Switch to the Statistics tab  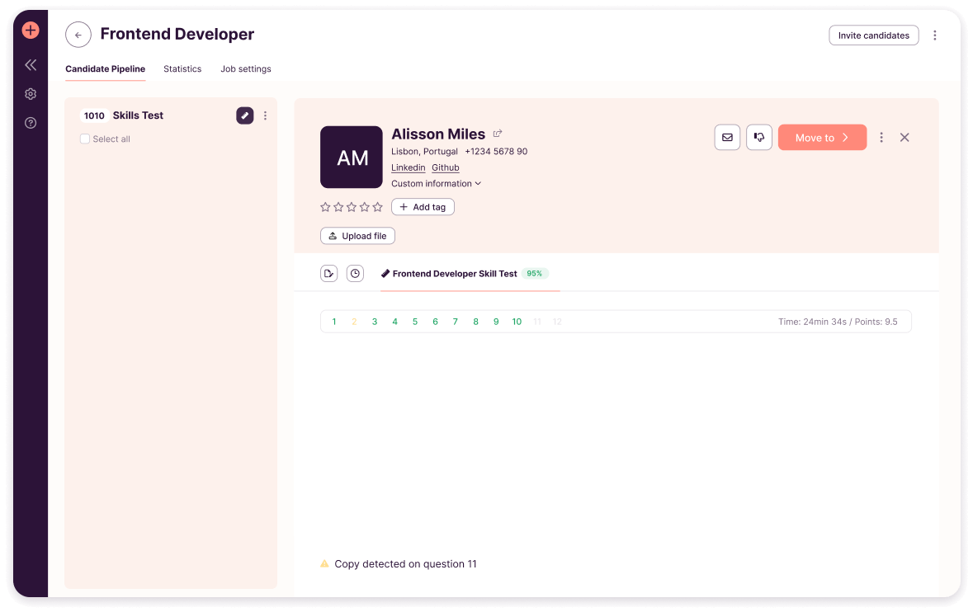tap(182, 69)
